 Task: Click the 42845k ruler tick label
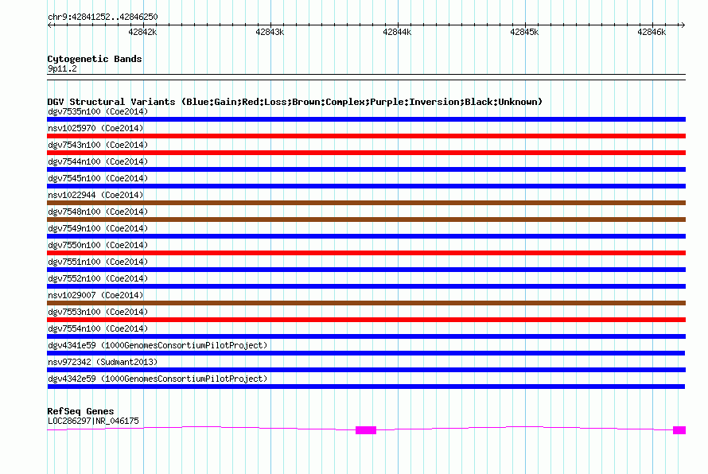[x=525, y=32]
